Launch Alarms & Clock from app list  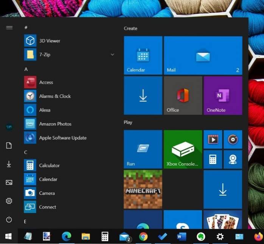click(x=54, y=96)
